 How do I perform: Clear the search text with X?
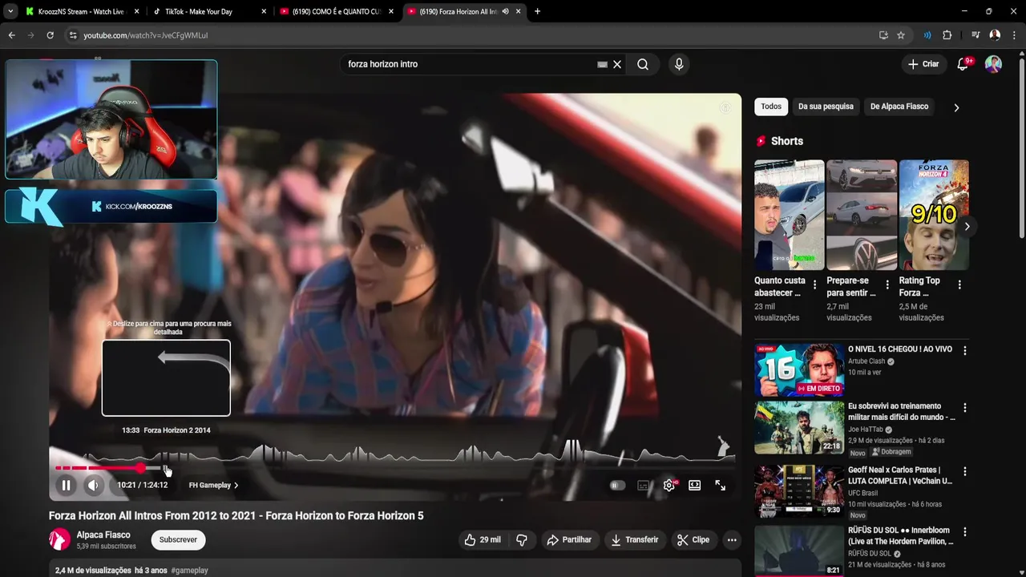coord(617,64)
